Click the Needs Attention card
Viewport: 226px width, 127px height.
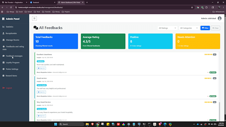pyautogui.click(x=198, y=41)
